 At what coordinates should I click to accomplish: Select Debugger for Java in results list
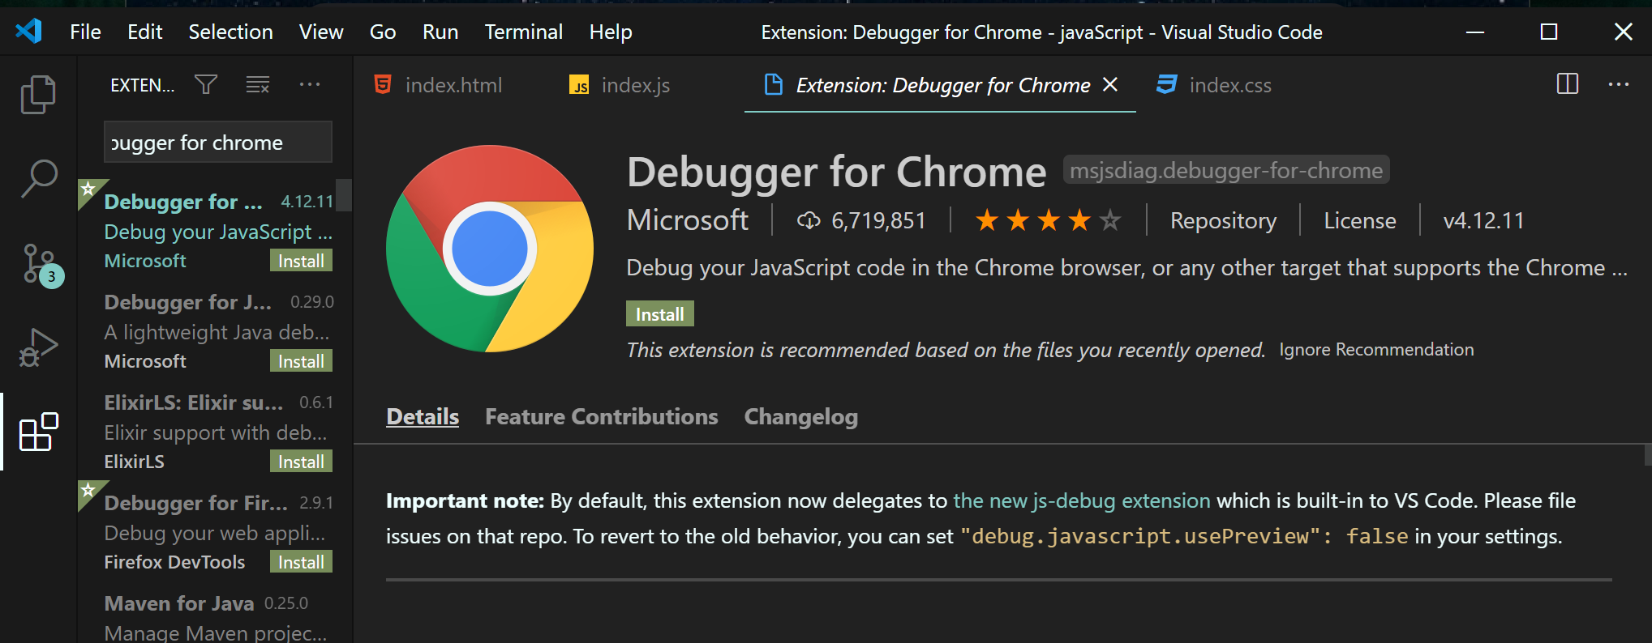click(214, 330)
